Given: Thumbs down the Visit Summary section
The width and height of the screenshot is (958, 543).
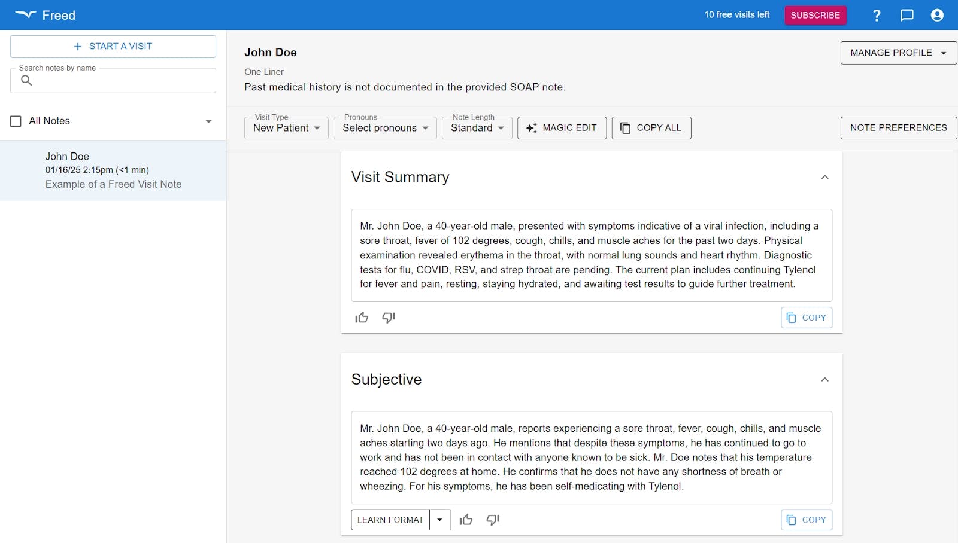Looking at the screenshot, I should 389,318.
